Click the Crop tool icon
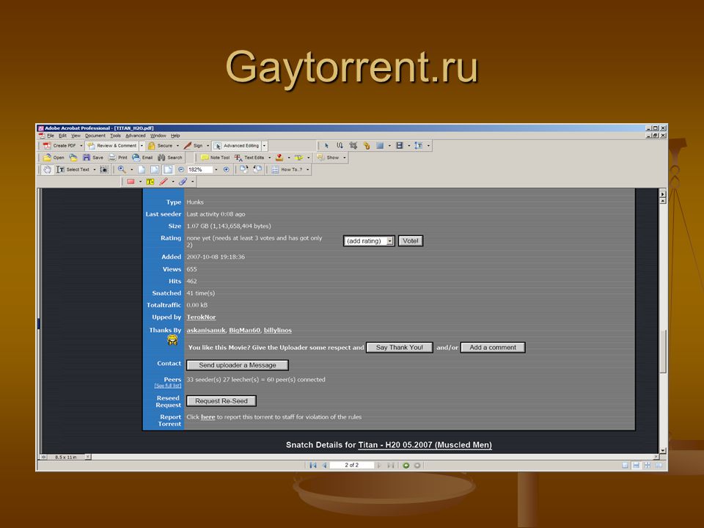This screenshot has width=704, height=528. pyautogui.click(x=353, y=145)
